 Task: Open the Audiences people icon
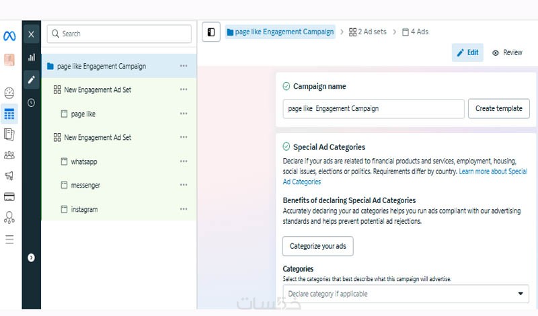9,155
